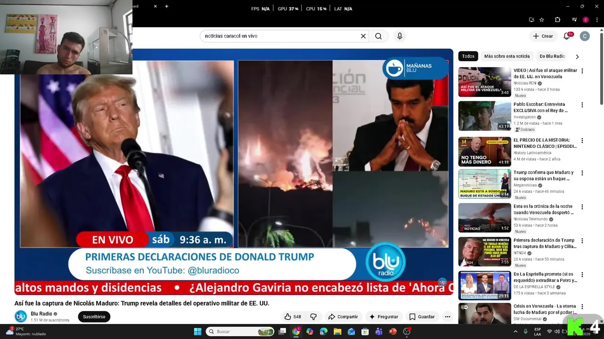Click the magnifier search button
This screenshot has height=339, width=604.
378,36
